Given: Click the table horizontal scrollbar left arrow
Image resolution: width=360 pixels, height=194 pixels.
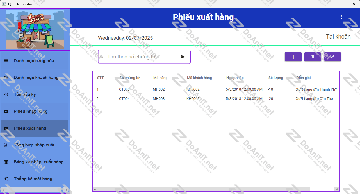Looking at the screenshot, I should 95,189.
